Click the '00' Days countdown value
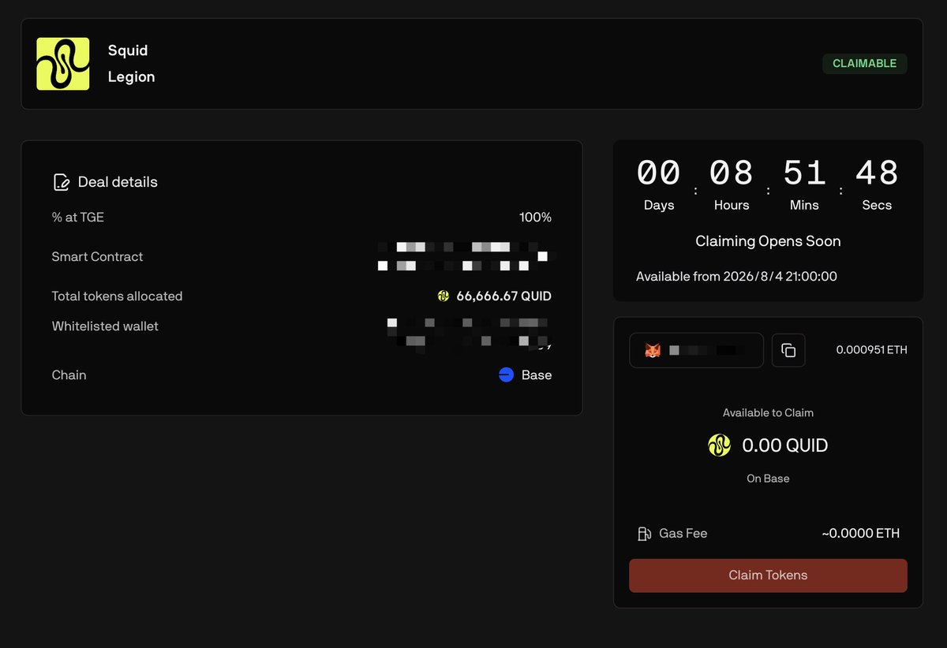Viewport: 947px width, 648px height. (659, 173)
